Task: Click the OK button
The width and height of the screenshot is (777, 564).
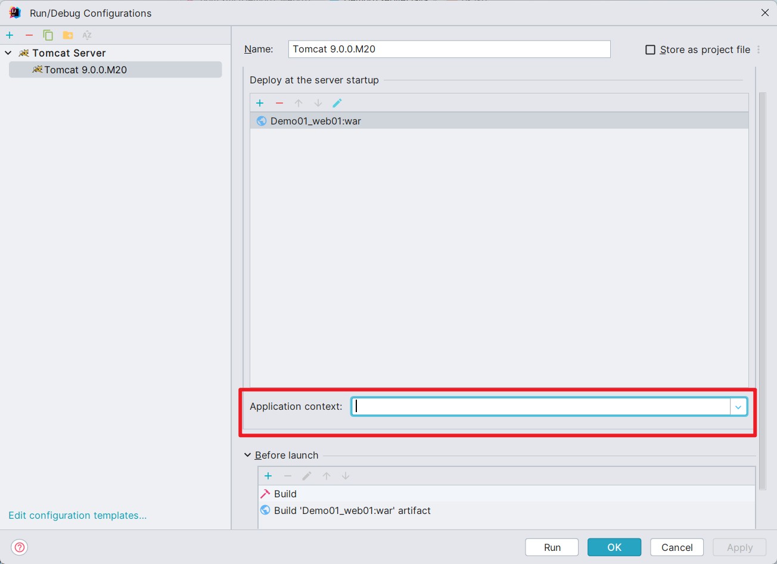Action: (614, 547)
